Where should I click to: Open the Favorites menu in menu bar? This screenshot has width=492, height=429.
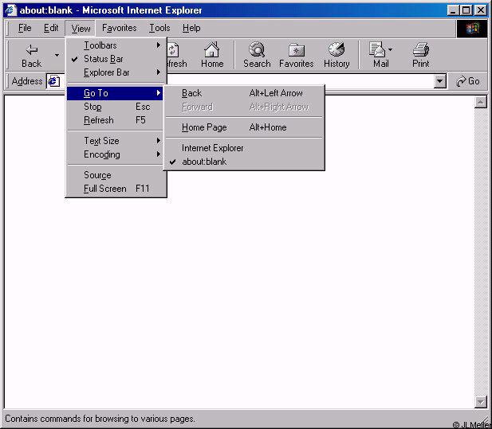tap(119, 28)
